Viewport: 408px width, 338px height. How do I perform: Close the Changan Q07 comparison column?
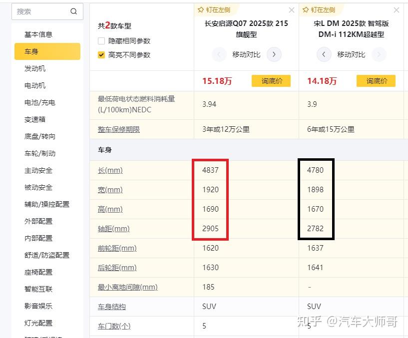tap(292, 9)
